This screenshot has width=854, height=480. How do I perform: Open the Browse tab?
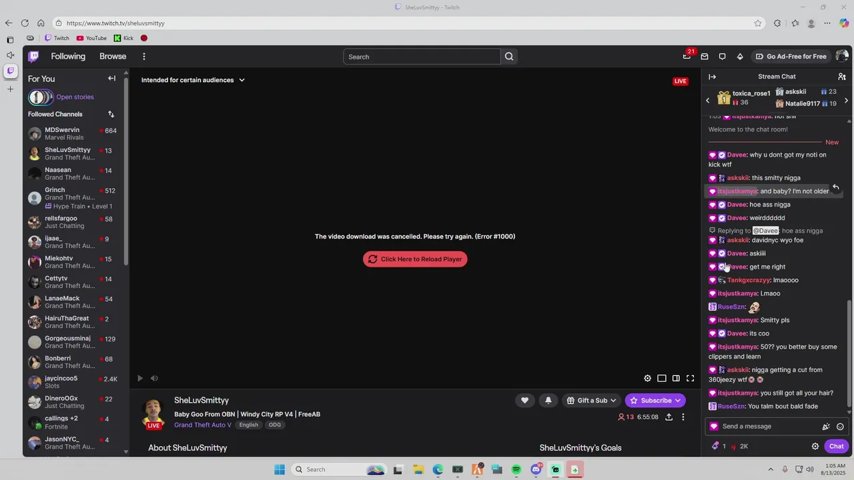113,57
